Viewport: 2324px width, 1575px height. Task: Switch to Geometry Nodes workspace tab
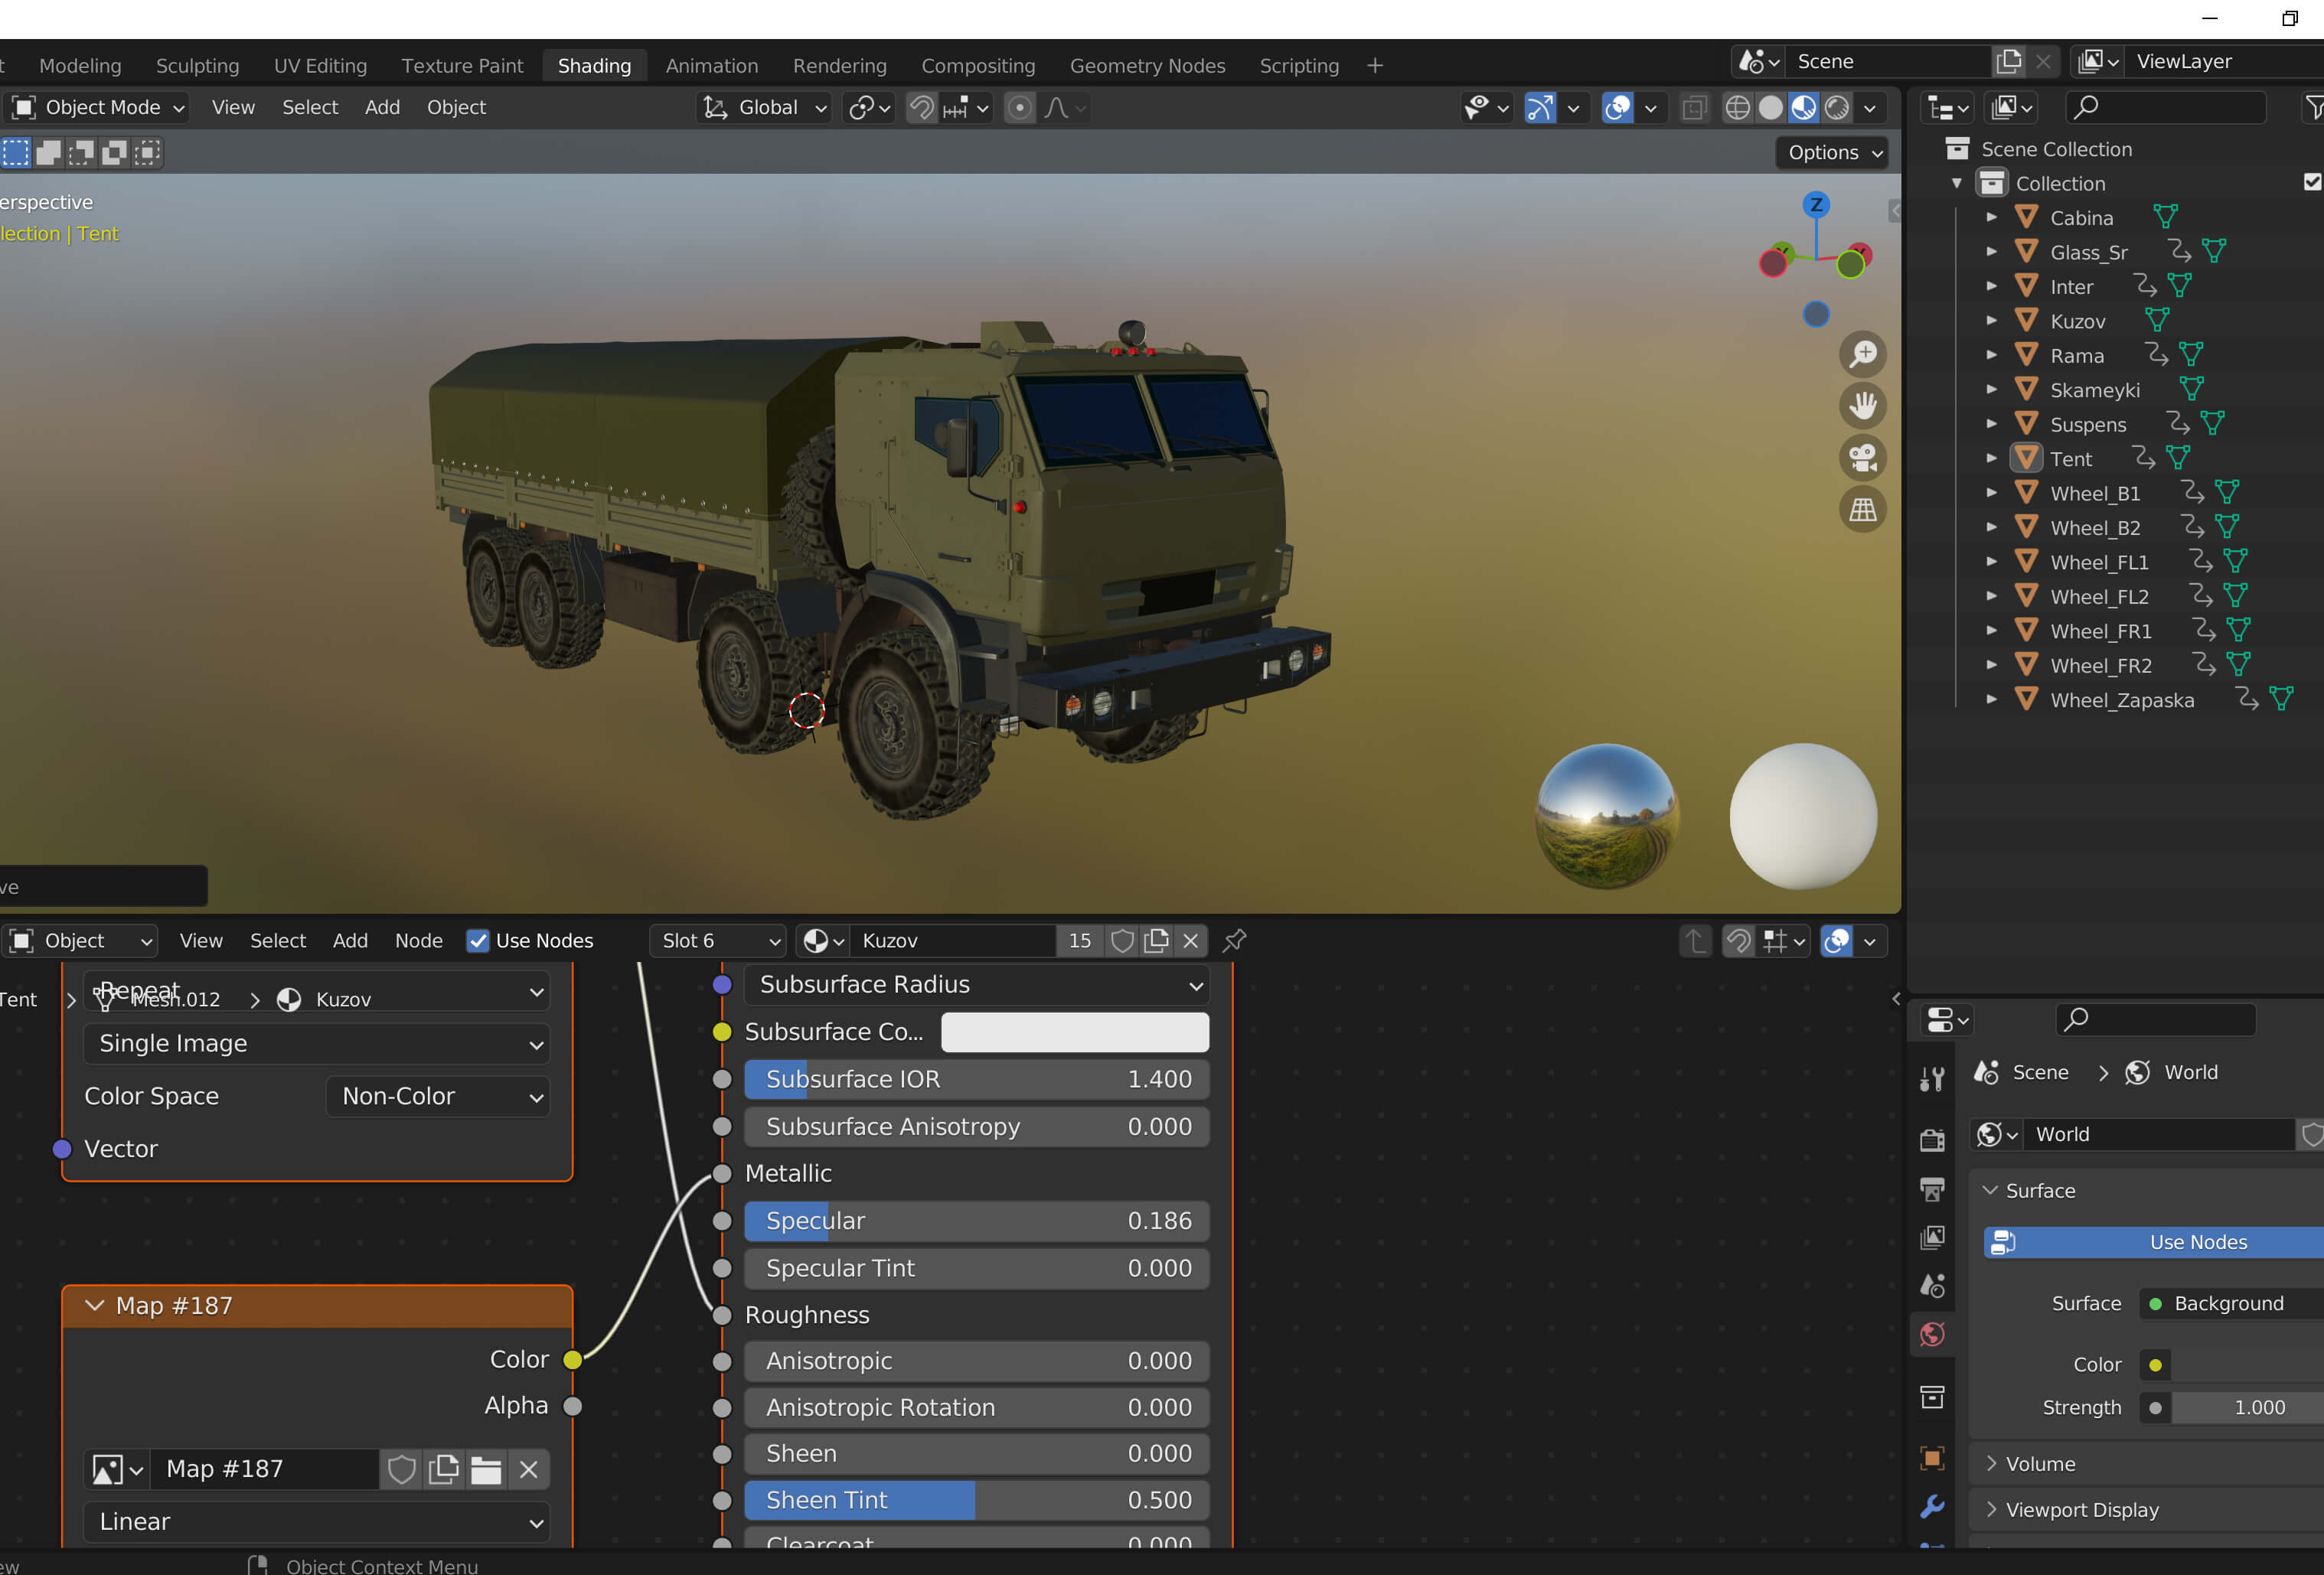coord(1147,65)
